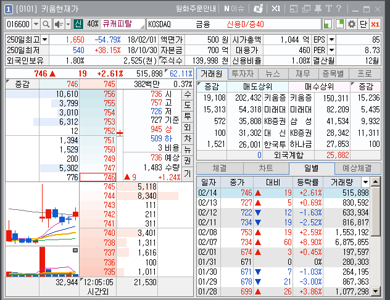Switch to the 예상체결 tab
Image resolution: width=390 pixels, height=300 pixels.
tap(357, 169)
